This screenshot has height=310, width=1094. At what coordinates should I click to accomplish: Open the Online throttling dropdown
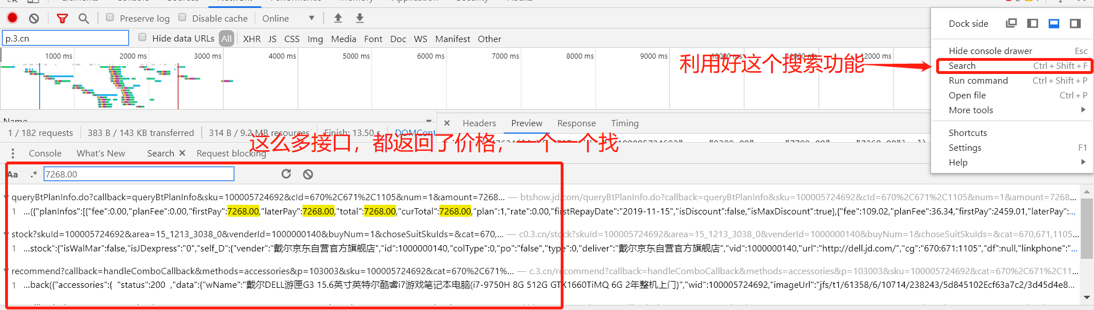click(288, 18)
